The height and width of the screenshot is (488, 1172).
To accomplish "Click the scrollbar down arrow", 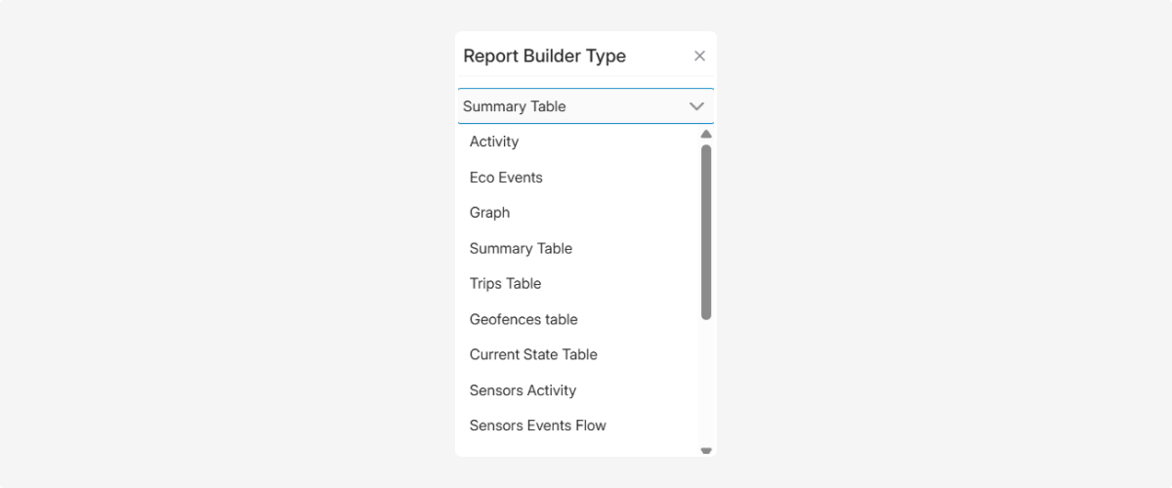I will 706,451.
